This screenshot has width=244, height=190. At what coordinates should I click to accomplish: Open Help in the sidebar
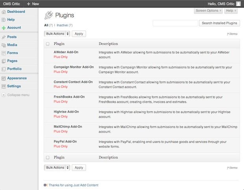11,20
